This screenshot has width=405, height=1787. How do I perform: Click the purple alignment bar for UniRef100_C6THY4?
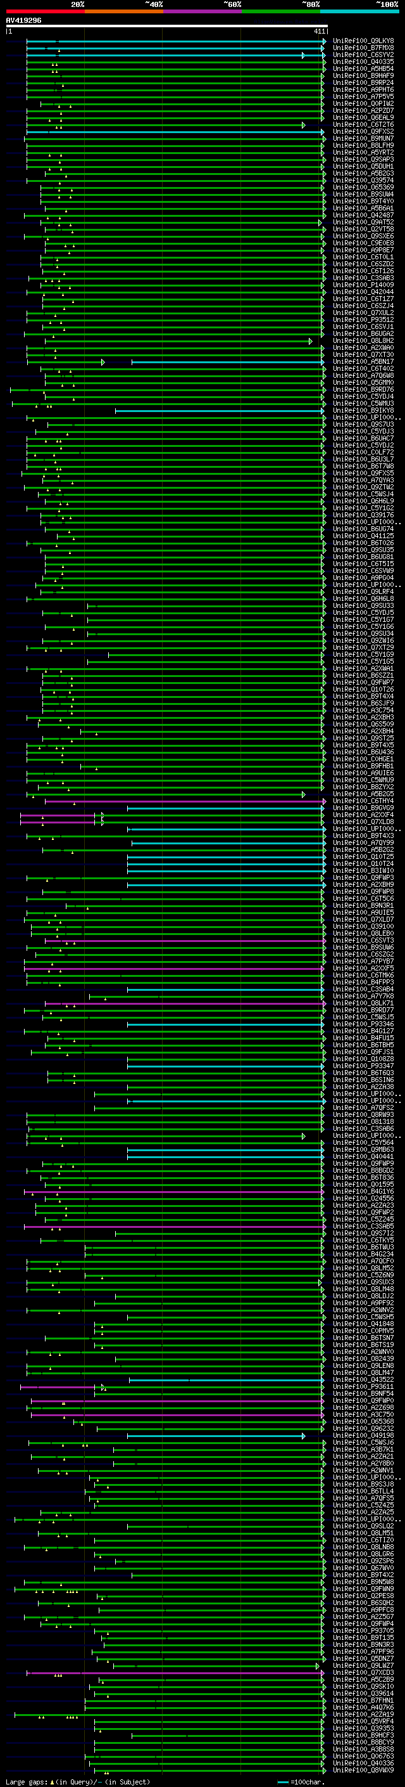tap(184, 801)
